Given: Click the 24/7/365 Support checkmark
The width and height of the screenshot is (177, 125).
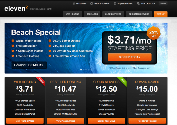Looking at the screenshot, I should point(50,46).
